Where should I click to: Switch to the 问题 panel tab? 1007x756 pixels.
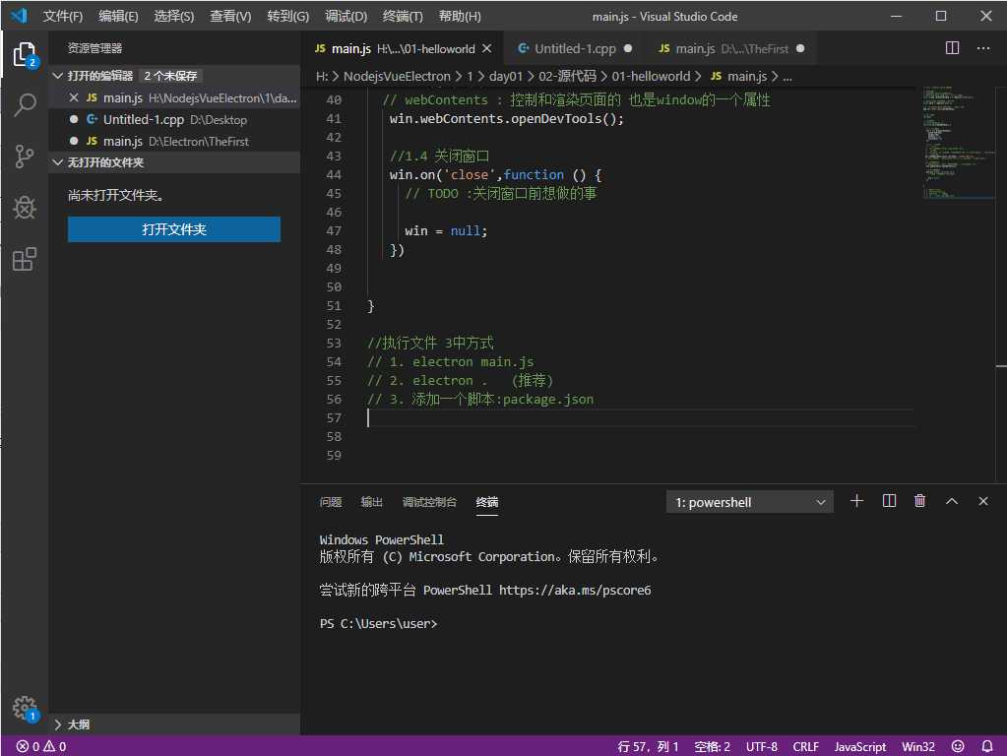[330, 502]
